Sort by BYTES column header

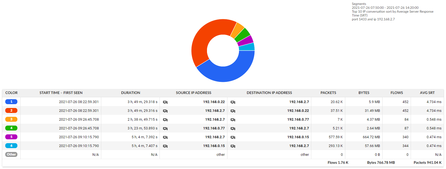point(364,93)
